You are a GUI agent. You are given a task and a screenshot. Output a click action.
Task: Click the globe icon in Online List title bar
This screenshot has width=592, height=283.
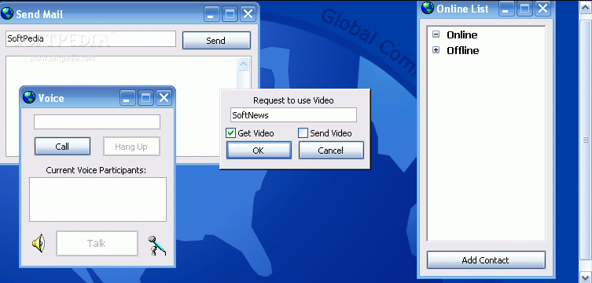point(428,8)
